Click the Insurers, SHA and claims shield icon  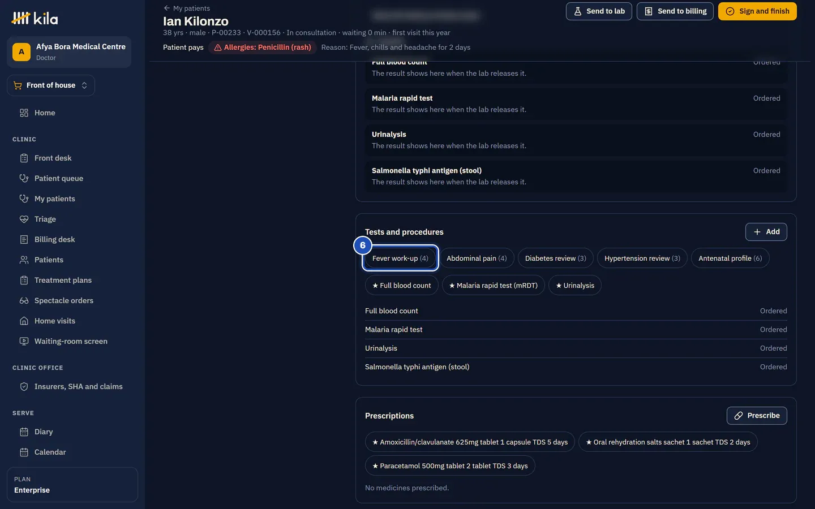coord(24,386)
